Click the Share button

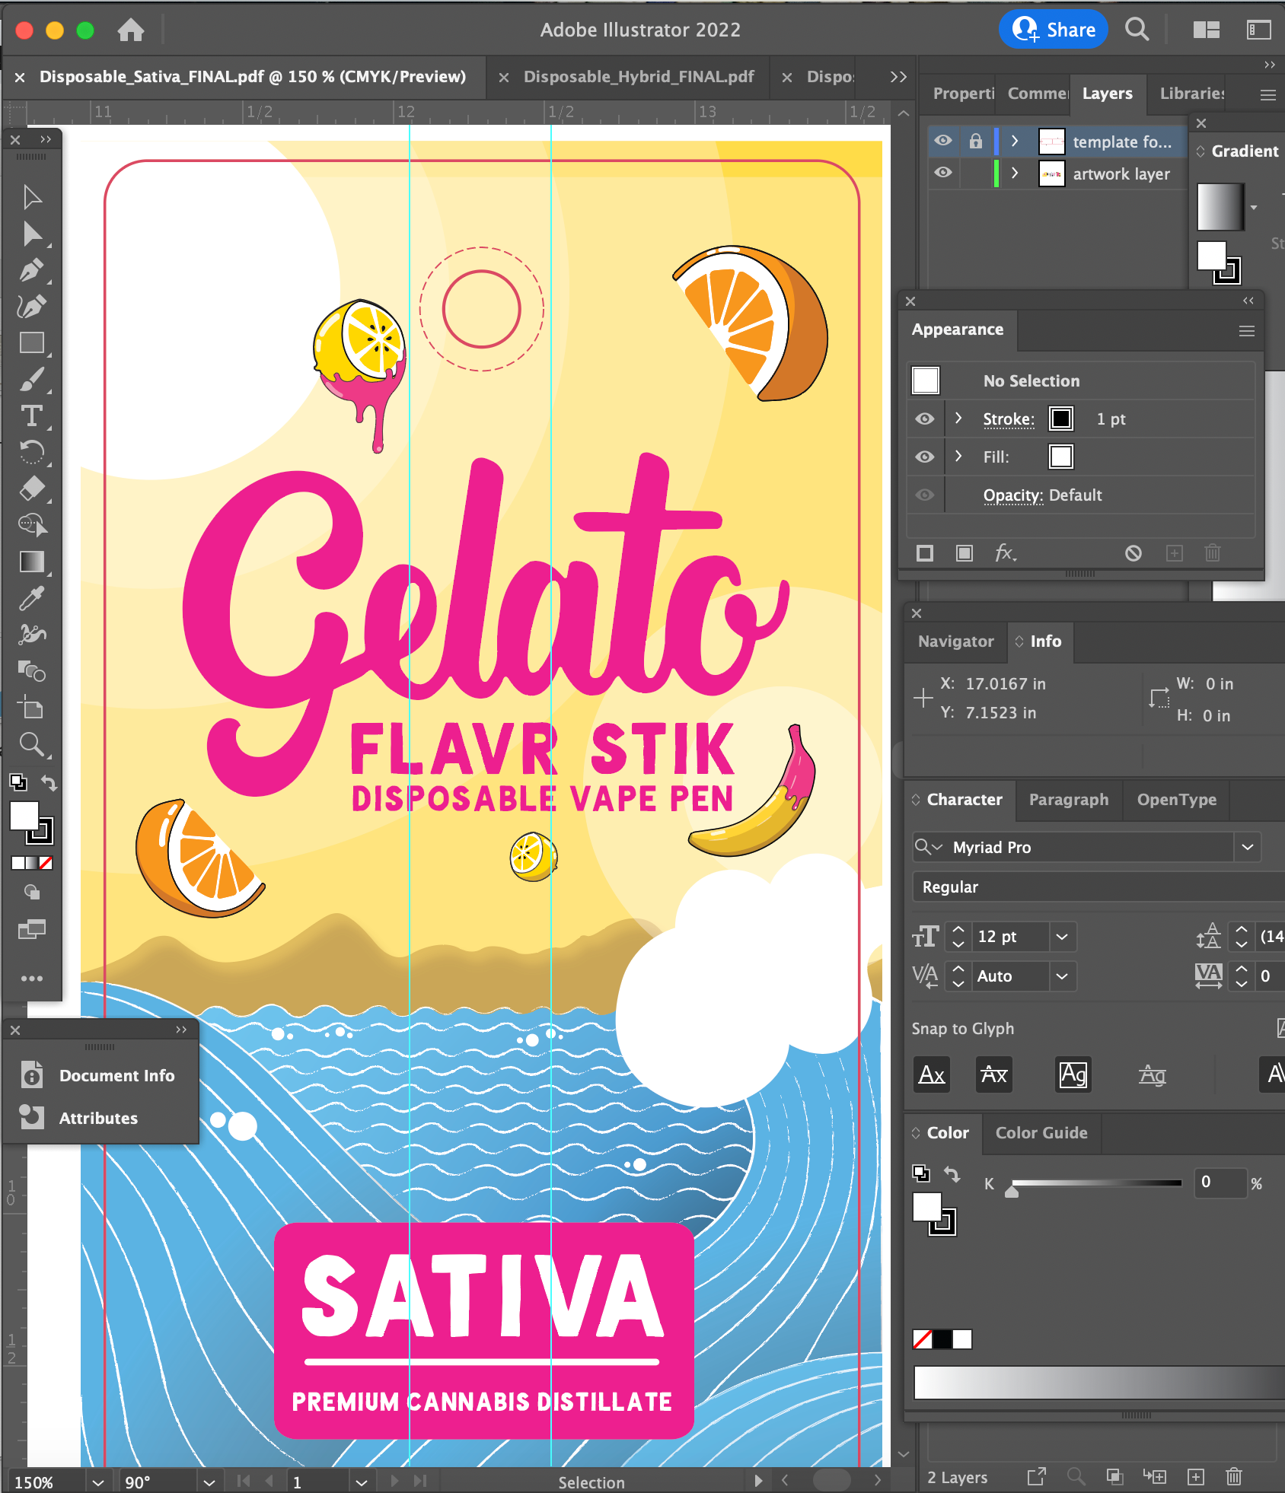(x=1054, y=30)
